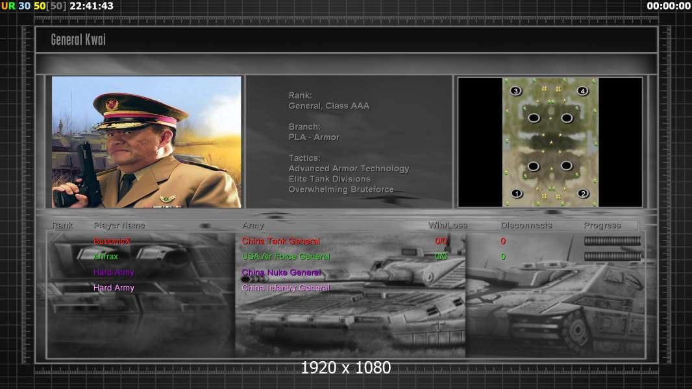Click red 0/0 win/loss for China Tank General

click(x=441, y=241)
